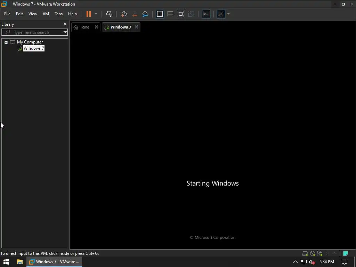This screenshot has width=356, height=267.
Task: Toggle the library sidebar view icon
Action: coord(160,14)
